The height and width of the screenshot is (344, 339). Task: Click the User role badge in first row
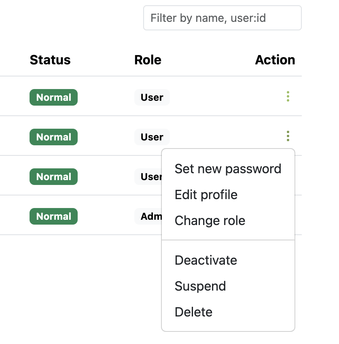tap(152, 98)
